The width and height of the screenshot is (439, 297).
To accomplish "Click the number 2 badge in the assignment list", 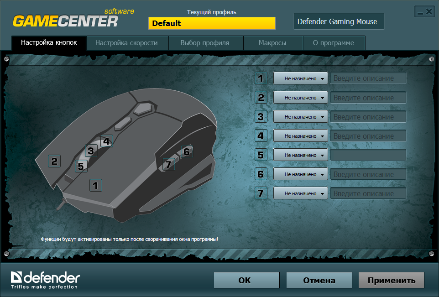I will point(261,98).
